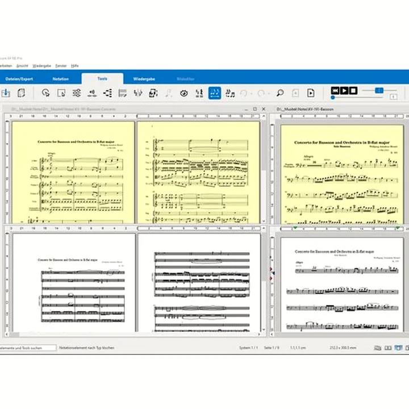The width and height of the screenshot is (409, 409).
Task: Click the yellow Solo Bassoon part page
Action: click(342, 174)
